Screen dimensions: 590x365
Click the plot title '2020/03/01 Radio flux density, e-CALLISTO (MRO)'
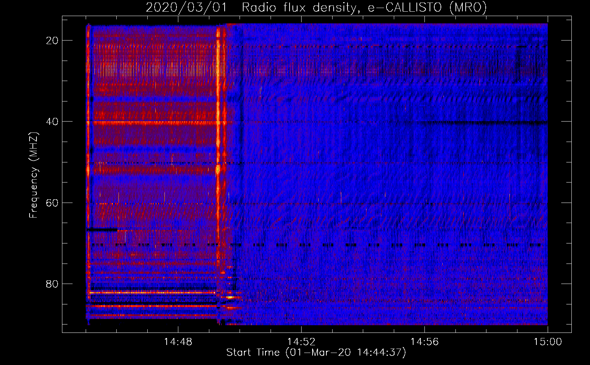316,8
